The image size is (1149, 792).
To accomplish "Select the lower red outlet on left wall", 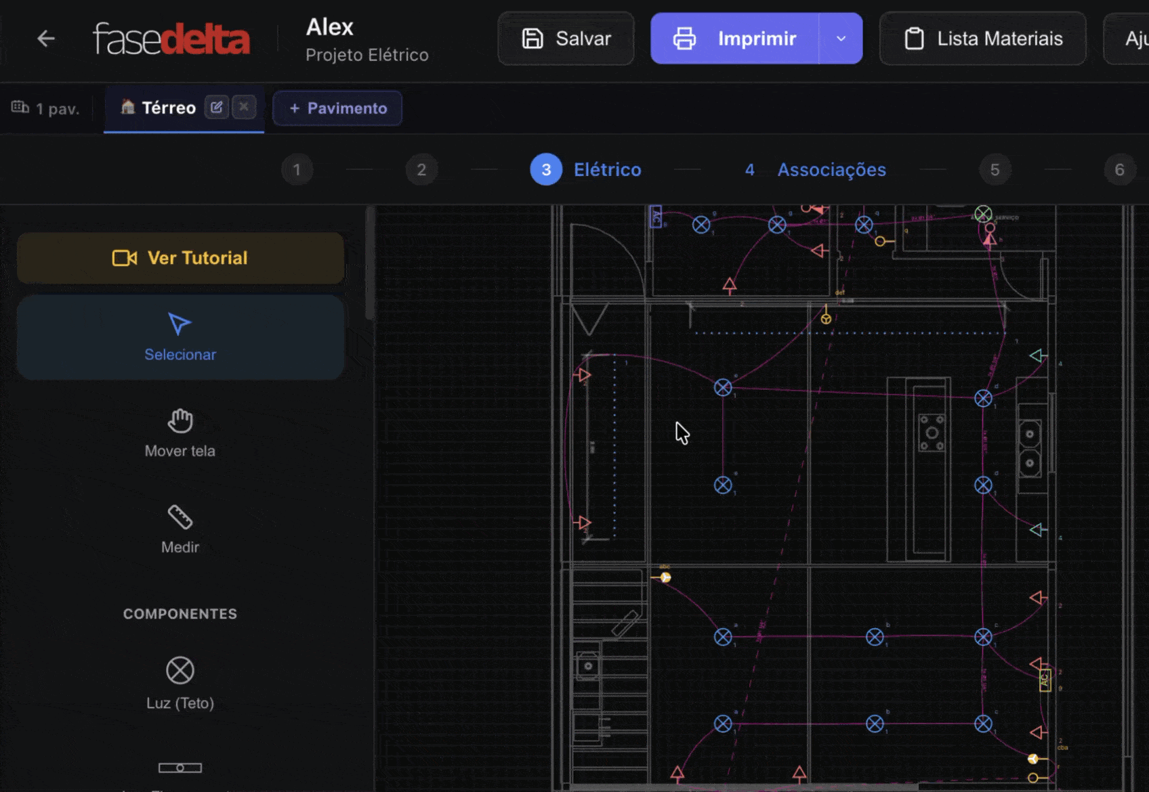I will 583,523.
